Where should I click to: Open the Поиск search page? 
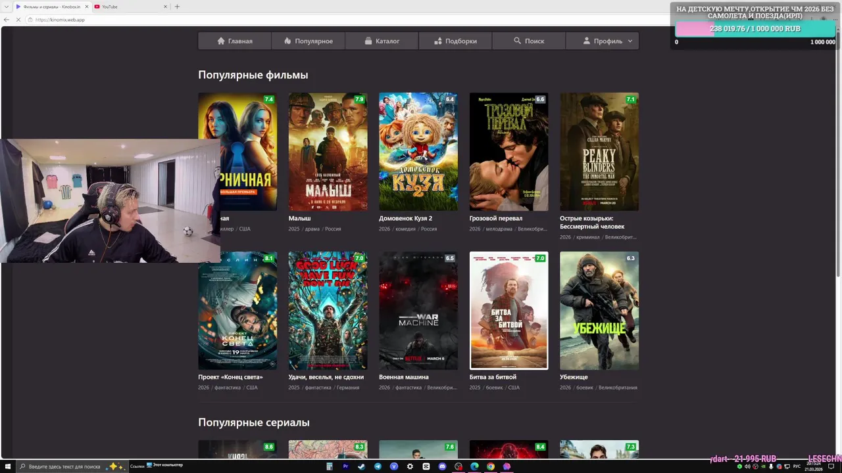(529, 41)
